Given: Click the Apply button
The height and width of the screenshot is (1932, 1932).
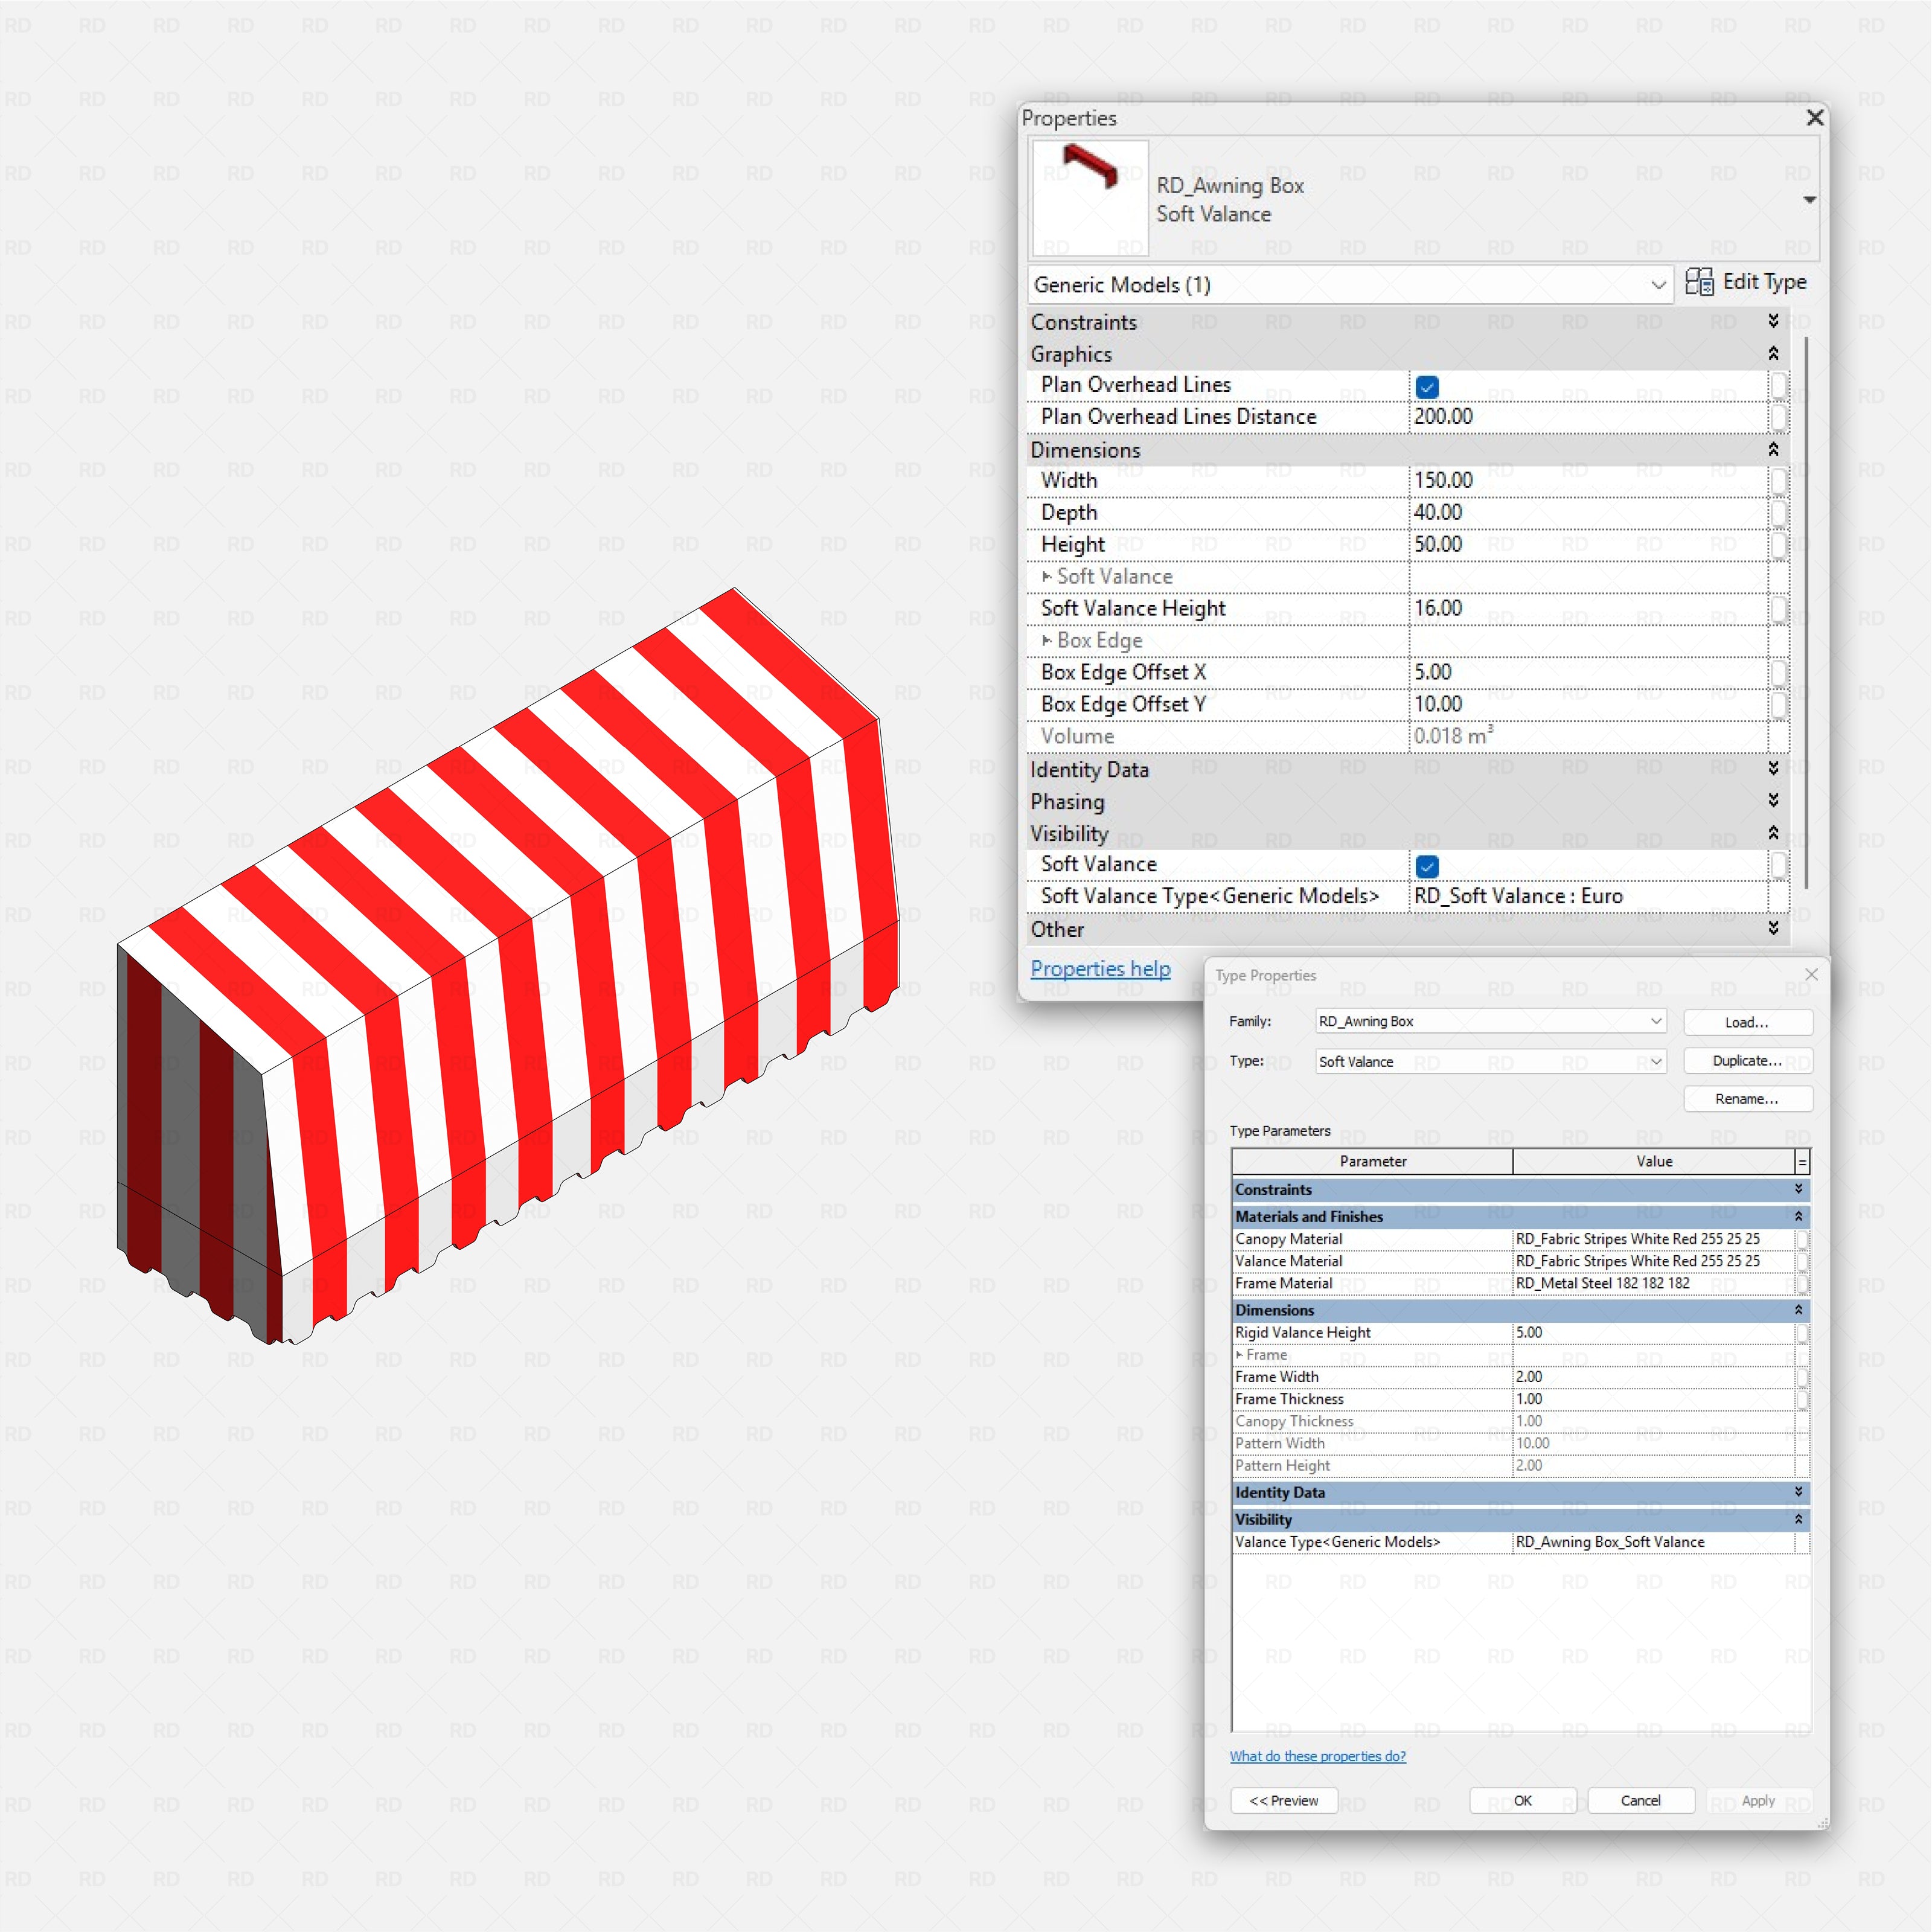Looking at the screenshot, I should (x=1759, y=1800).
